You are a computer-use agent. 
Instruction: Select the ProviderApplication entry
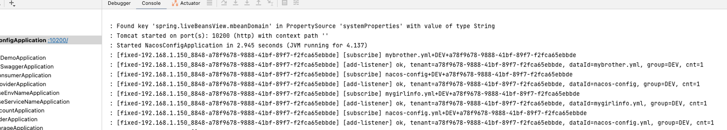tap(23, 84)
